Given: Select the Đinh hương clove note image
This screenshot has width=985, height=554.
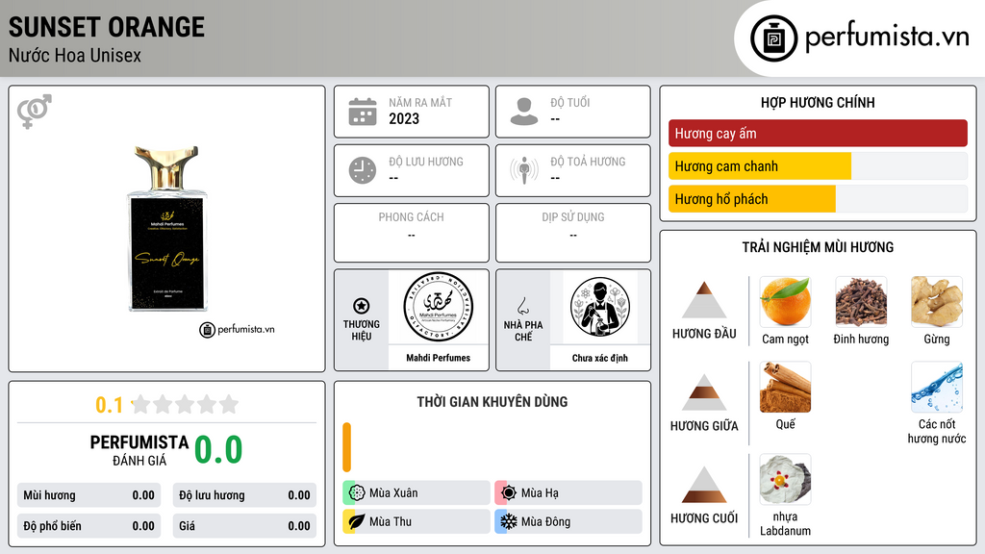Looking at the screenshot, I should [861, 301].
